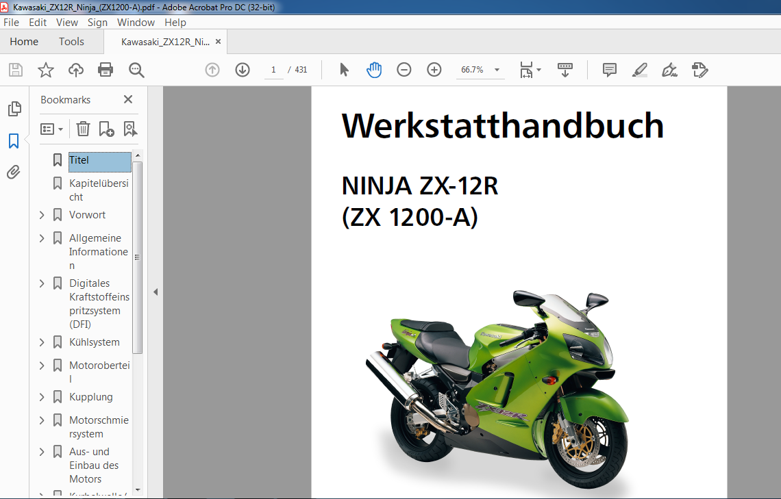Zoom in with plus icon
781x499 pixels.
[434, 70]
